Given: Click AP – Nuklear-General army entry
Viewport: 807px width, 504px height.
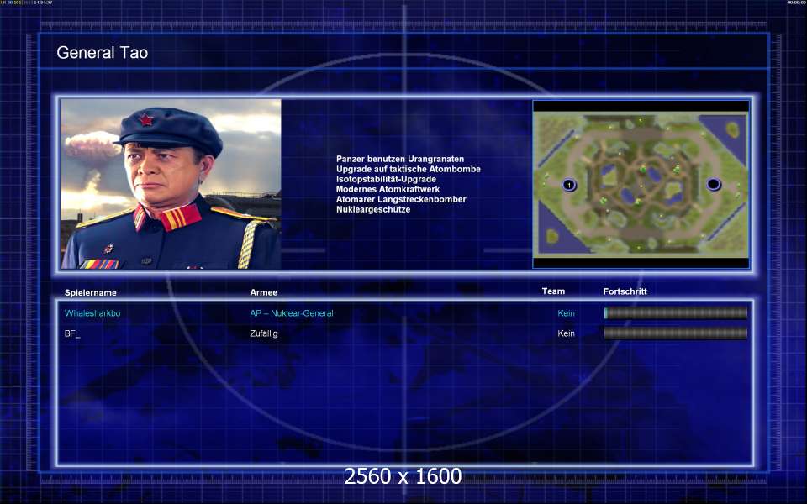Looking at the screenshot, I should [292, 313].
